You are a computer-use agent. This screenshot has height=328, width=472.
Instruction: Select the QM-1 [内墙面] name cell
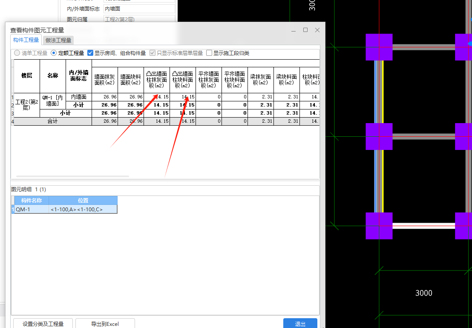(53, 101)
